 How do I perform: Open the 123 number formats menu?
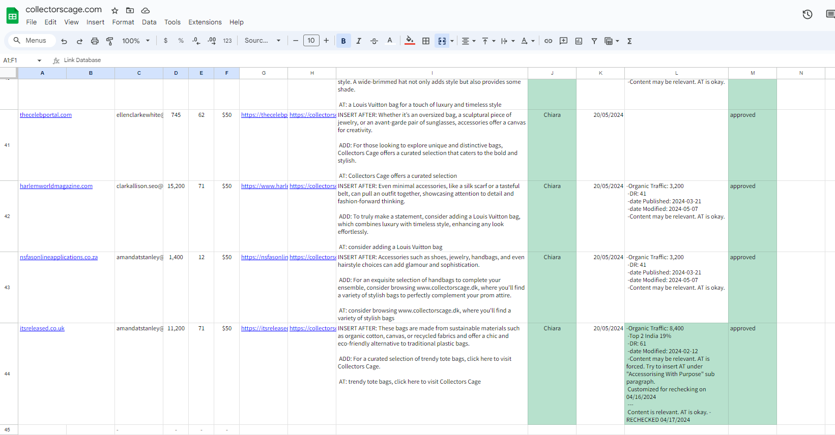(227, 41)
